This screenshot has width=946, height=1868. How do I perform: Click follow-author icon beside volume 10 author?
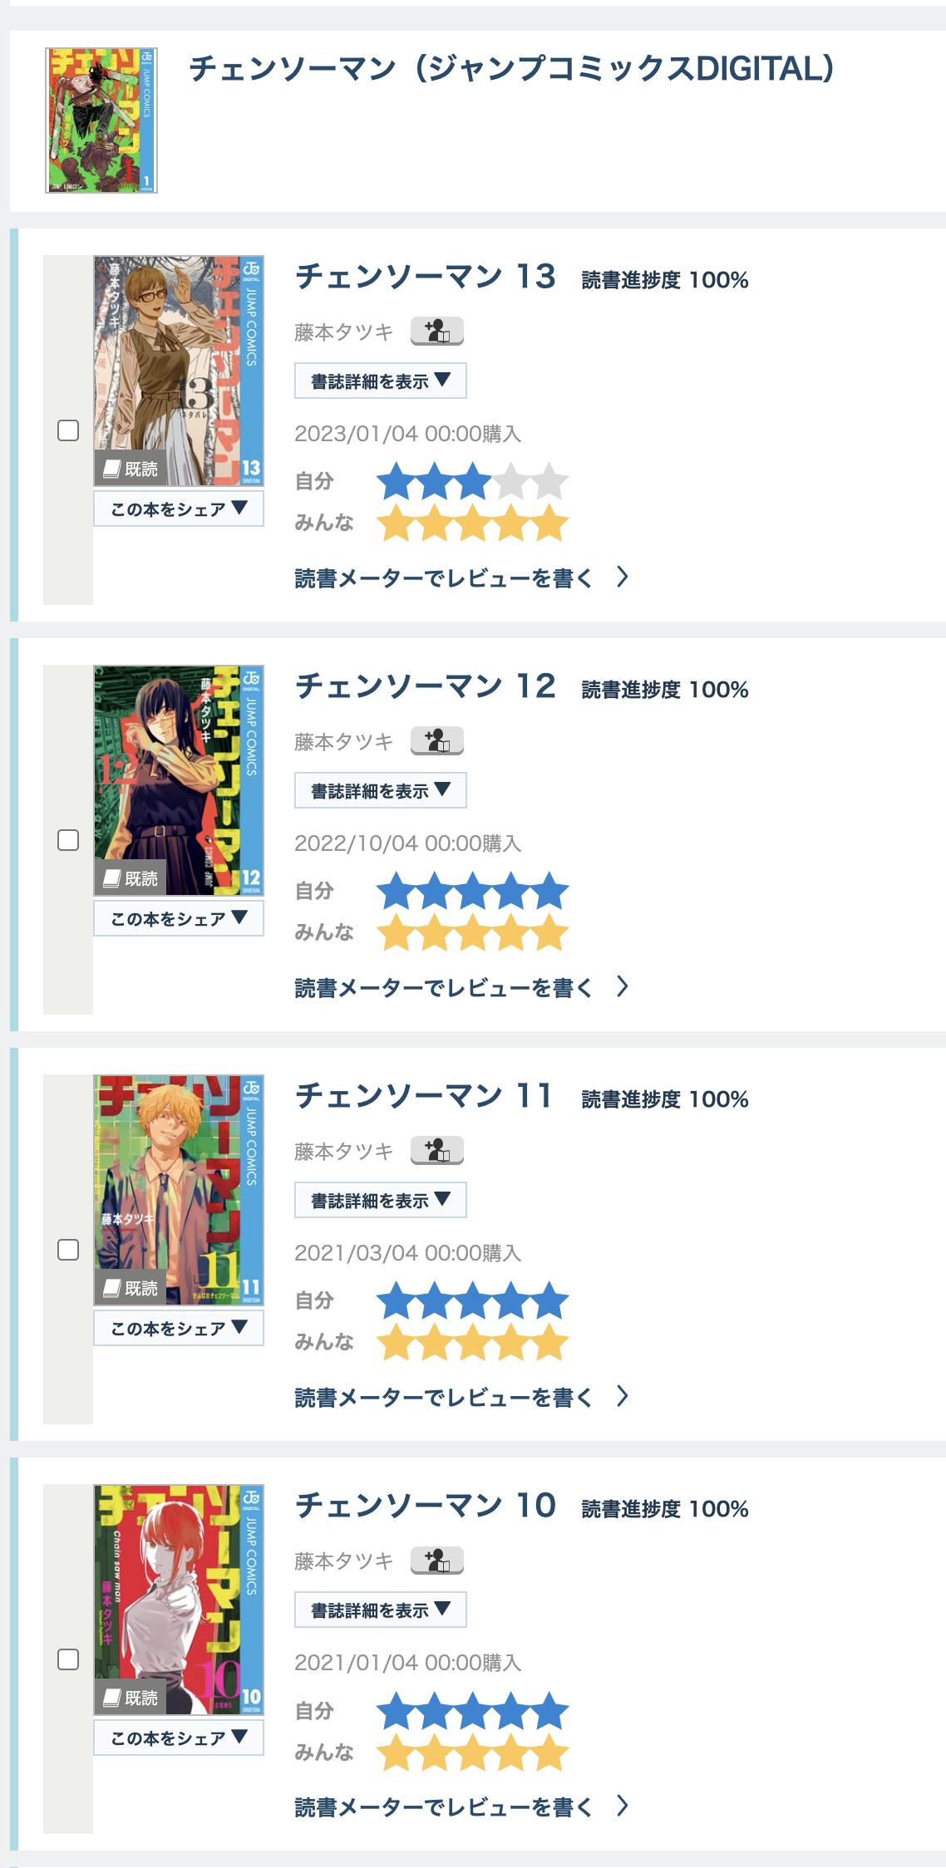pyautogui.click(x=436, y=1561)
